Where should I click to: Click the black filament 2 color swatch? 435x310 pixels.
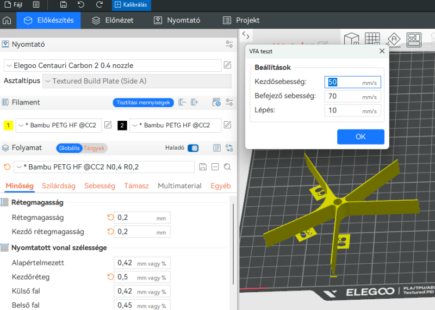122,126
